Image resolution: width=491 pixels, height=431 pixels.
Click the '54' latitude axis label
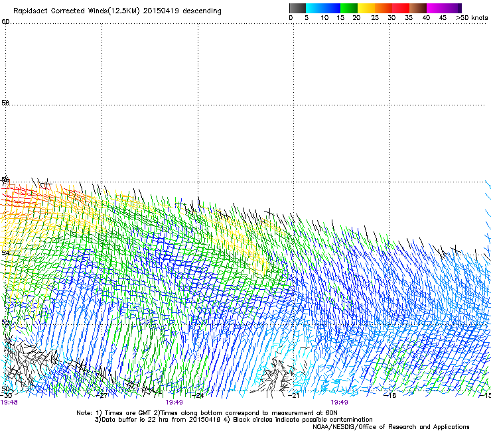(5, 253)
